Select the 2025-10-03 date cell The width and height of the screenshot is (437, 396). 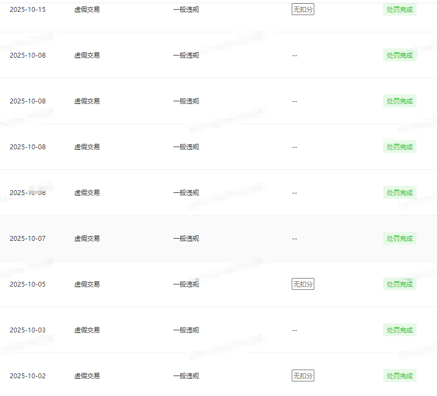pyautogui.click(x=27, y=330)
